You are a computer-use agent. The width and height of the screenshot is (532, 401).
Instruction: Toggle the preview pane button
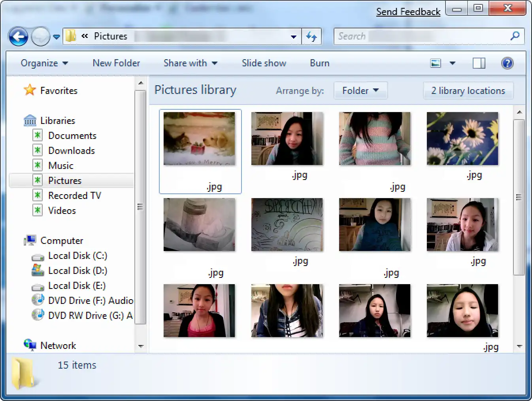(x=479, y=63)
